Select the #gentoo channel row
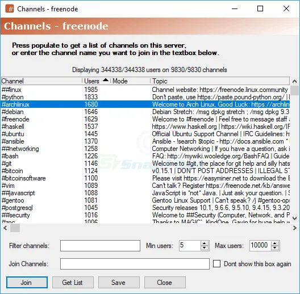The height and width of the screenshot is (294, 300). click(145, 200)
